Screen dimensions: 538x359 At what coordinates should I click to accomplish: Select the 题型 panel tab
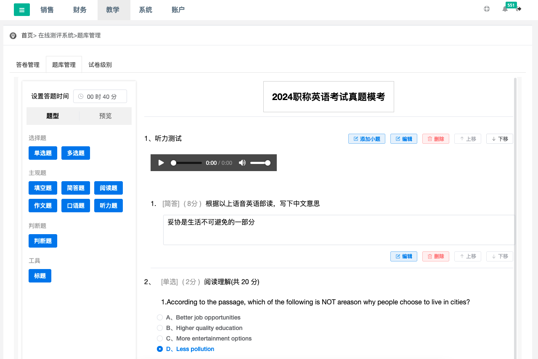point(53,116)
